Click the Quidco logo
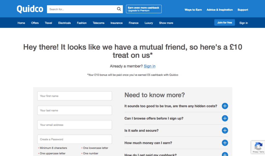 click(x=30, y=9)
